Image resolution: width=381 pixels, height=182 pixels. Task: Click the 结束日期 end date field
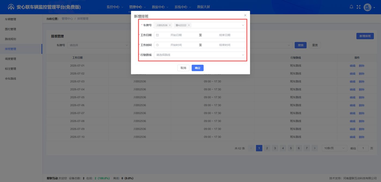click(x=225, y=35)
